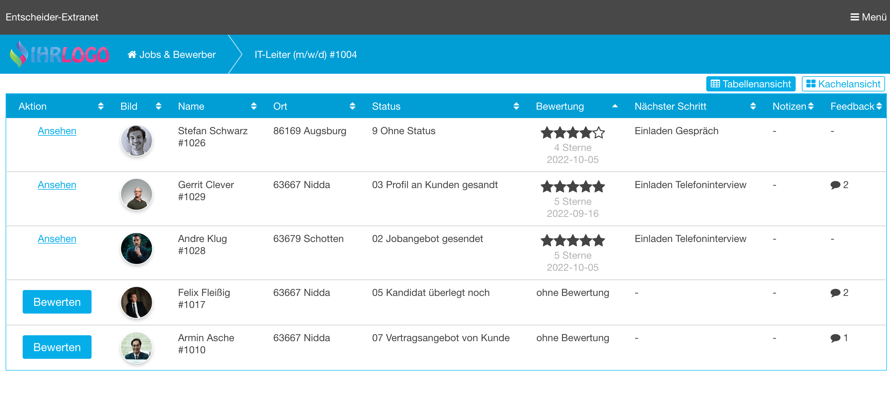Open the hamburger Menü icon
This screenshot has height=396, width=890.
(x=854, y=17)
